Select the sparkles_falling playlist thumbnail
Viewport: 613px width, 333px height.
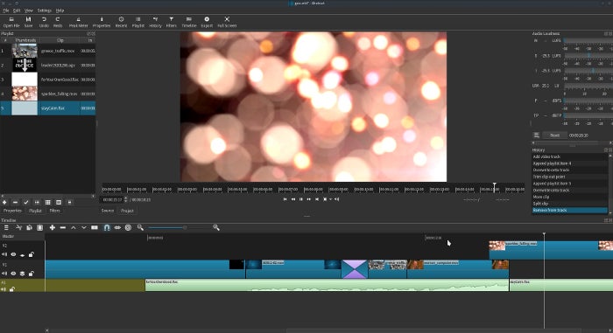point(25,94)
